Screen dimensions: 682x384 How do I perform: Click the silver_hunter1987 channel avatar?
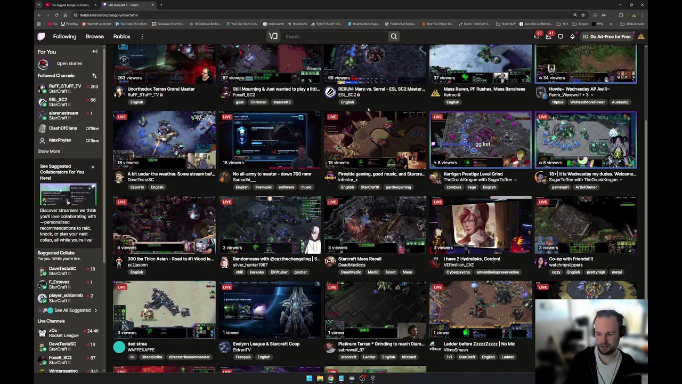[x=224, y=262]
